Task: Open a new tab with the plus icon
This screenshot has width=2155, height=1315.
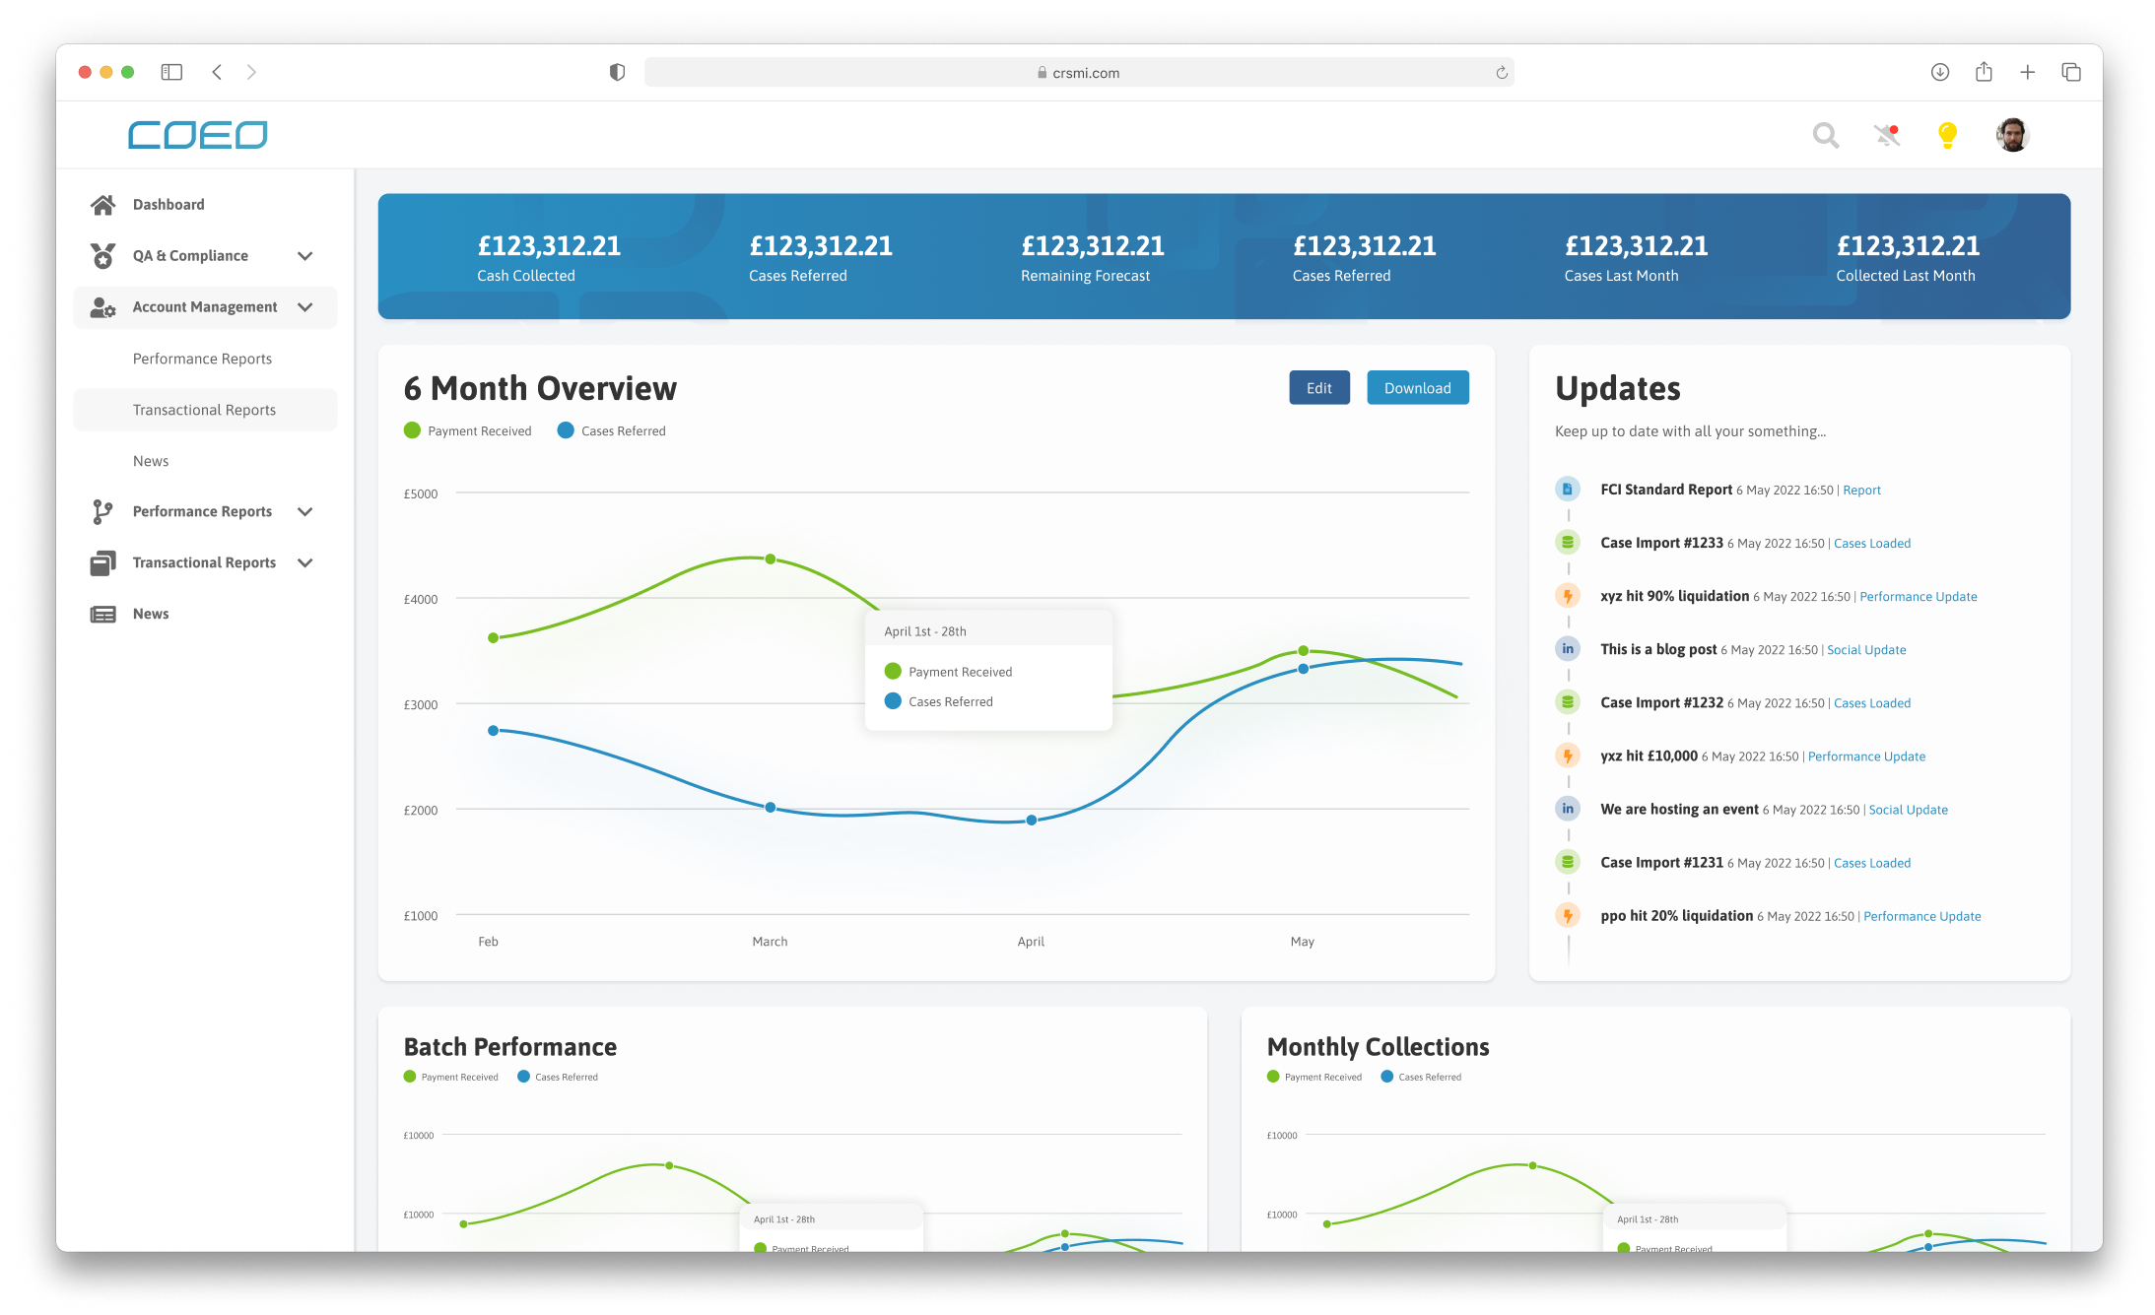Action: [2027, 72]
